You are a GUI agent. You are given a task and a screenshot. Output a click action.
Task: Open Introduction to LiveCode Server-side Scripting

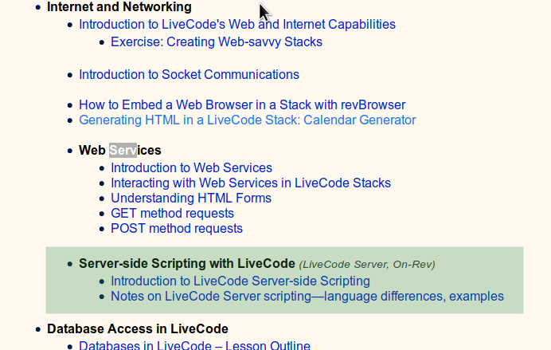[240, 281]
